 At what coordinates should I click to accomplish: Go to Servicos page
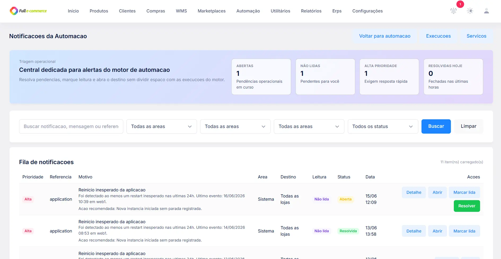476,36
